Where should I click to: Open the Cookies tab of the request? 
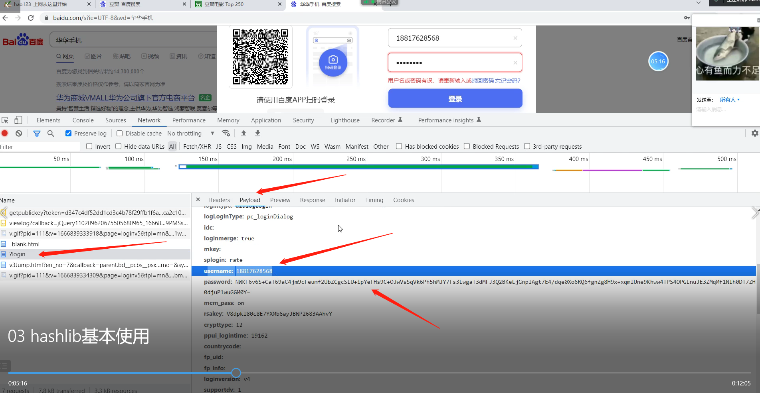tap(404, 200)
